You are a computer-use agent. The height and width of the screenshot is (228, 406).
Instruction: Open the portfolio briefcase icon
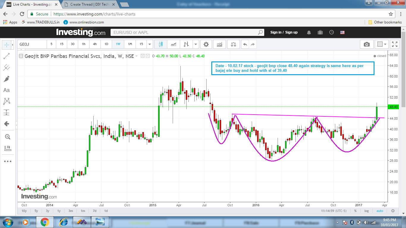click(x=320, y=32)
